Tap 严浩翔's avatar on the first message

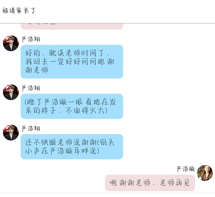tap(11, 43)
